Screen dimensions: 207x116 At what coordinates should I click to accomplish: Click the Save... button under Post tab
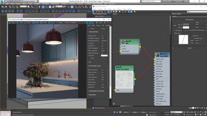(93, 29)
